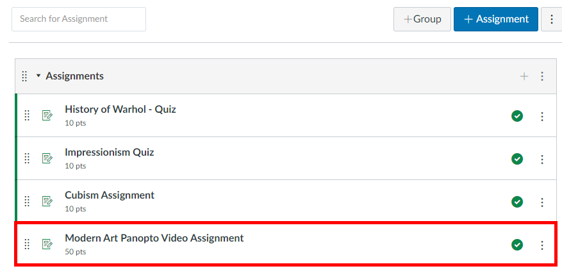562x280 pixels.
Task: Click the History of Warhol - Quiz assignment icon
Action: pyautogui.click(x=47, y=115)
